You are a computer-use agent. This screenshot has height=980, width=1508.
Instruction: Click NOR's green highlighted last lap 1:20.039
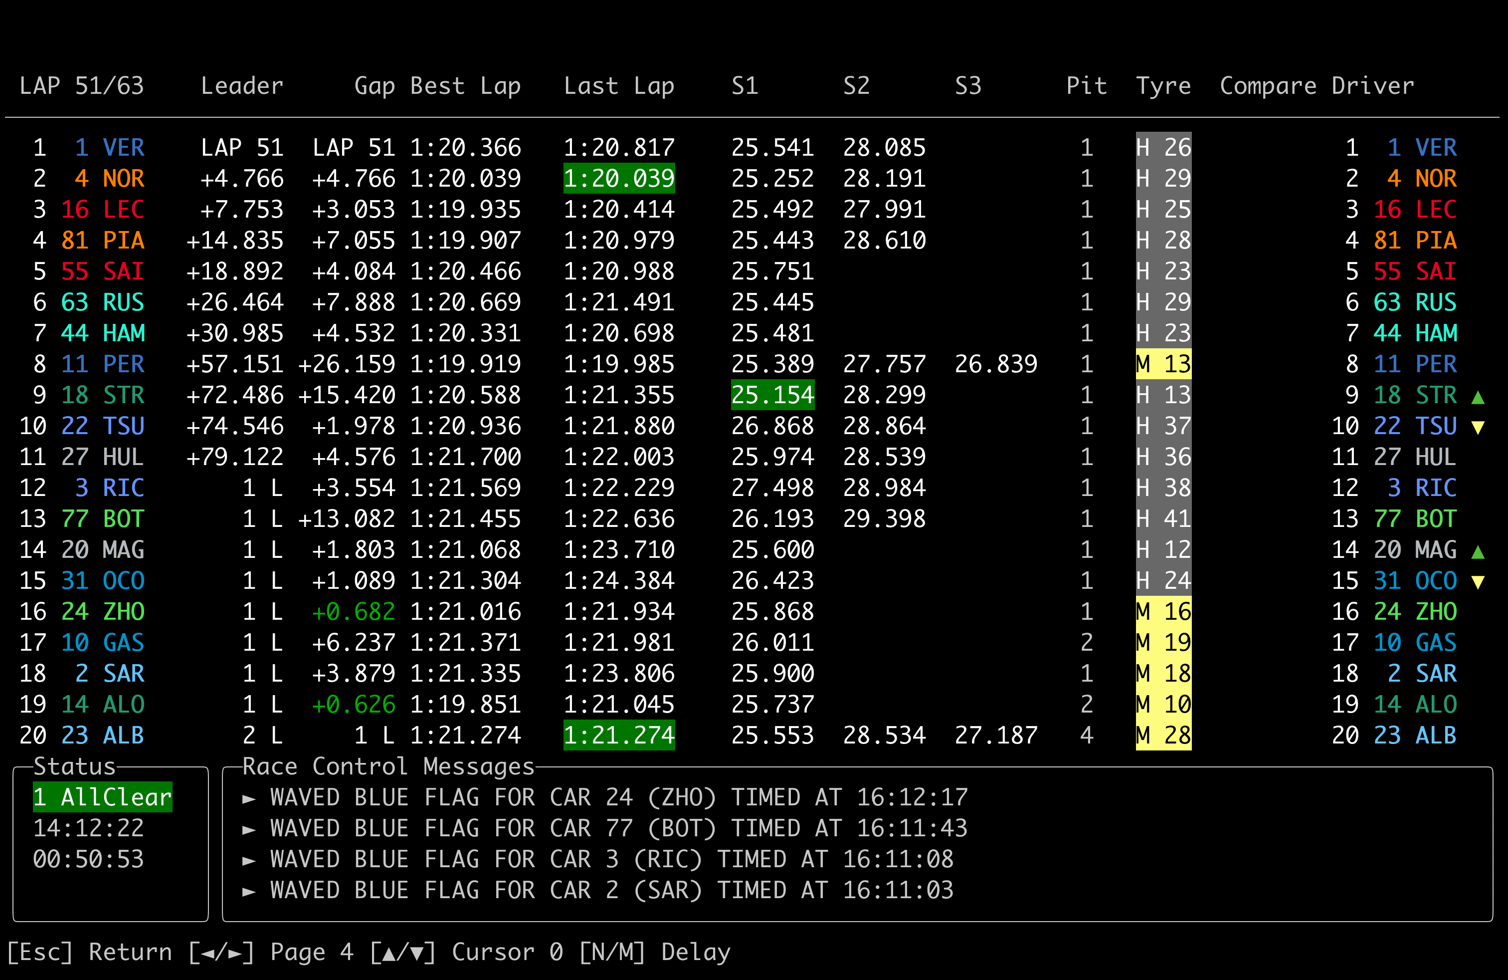(619, 178)
